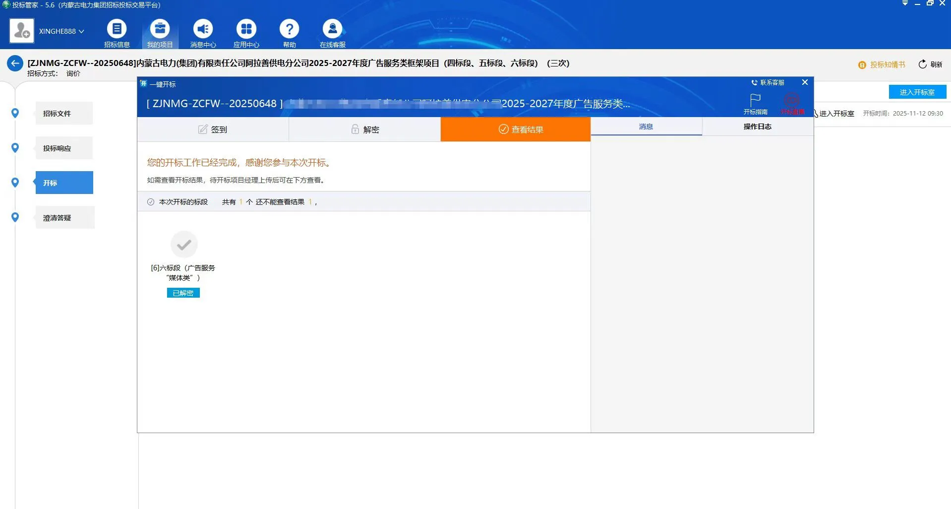打开消息中心图标
Screen dimensions: 951x509
click(203, 33)
